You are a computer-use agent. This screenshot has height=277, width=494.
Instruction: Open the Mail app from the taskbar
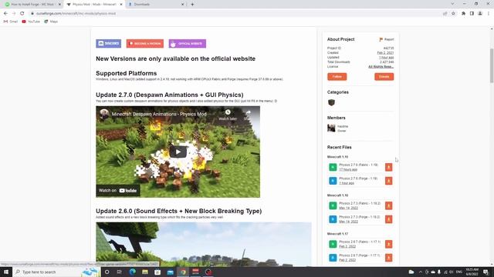click(171, 272)
